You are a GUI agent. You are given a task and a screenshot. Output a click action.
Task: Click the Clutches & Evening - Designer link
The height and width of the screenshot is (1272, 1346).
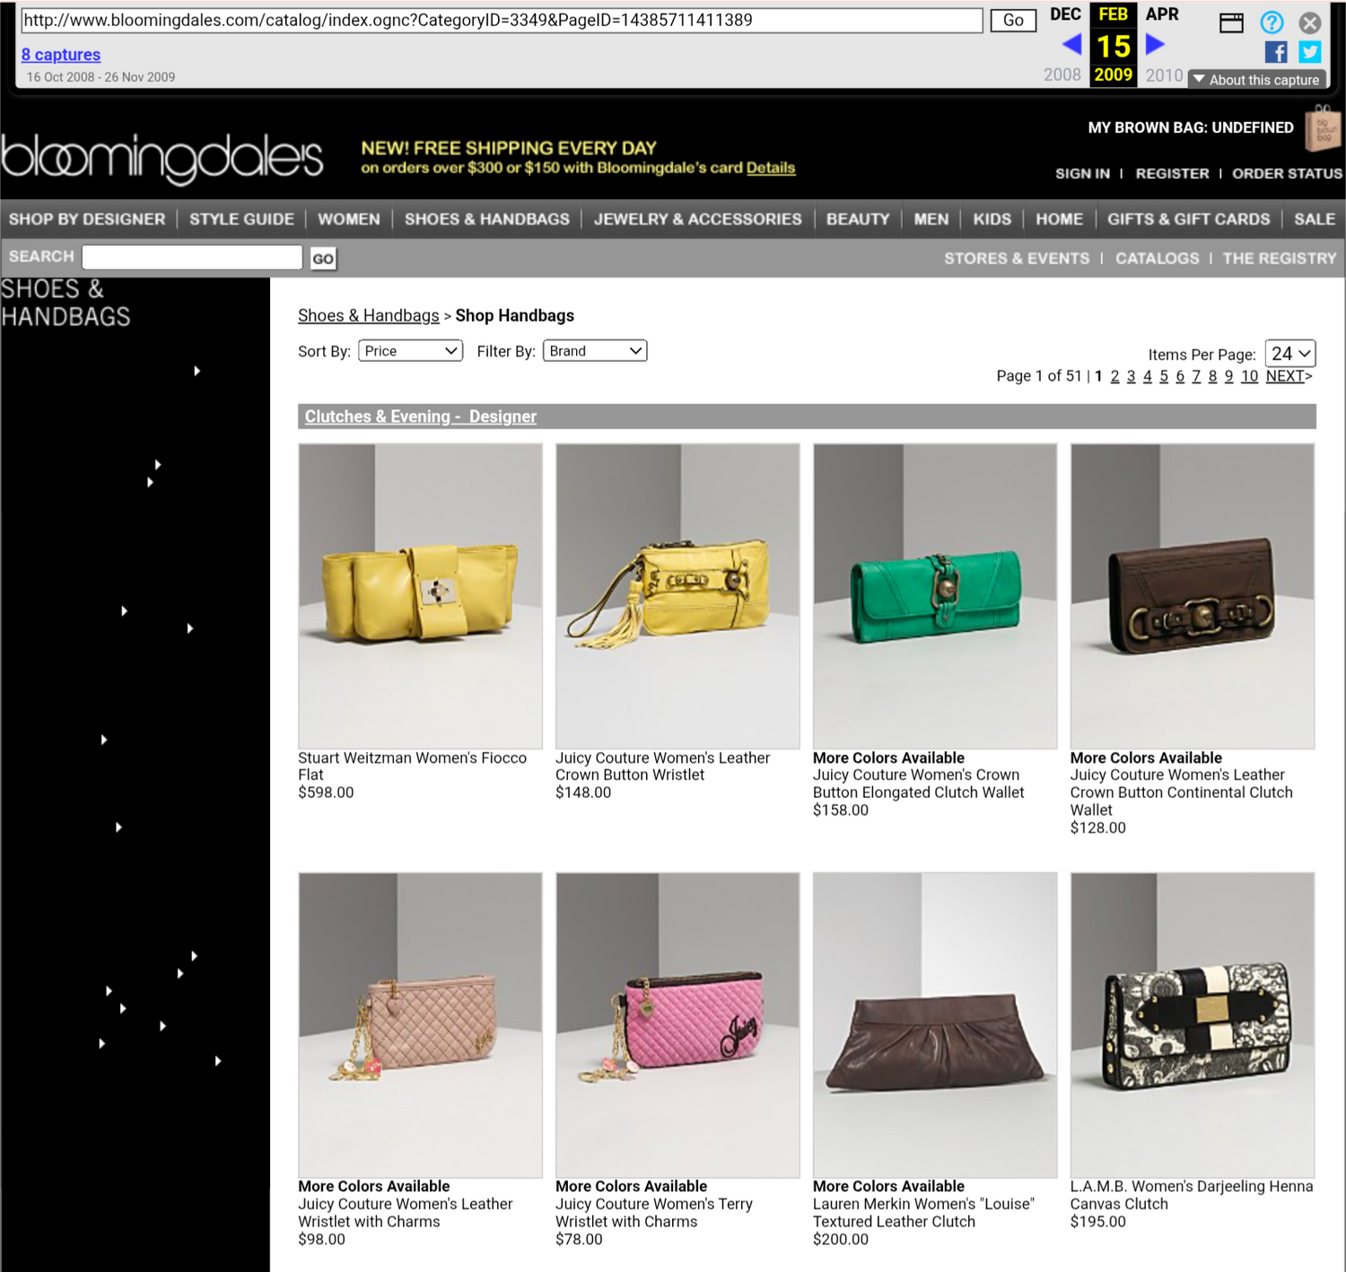tap(420, 417)
